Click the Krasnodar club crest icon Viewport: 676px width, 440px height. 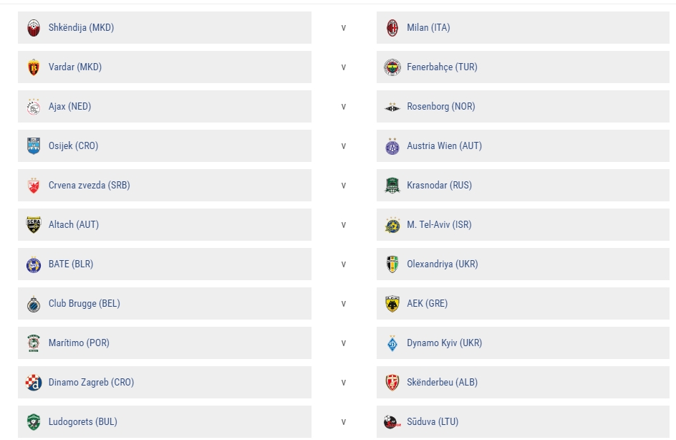392,186
